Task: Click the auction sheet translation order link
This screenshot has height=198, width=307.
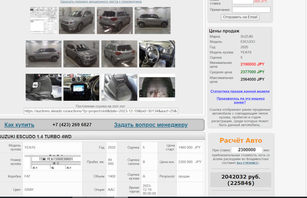Action: point(101,2)
